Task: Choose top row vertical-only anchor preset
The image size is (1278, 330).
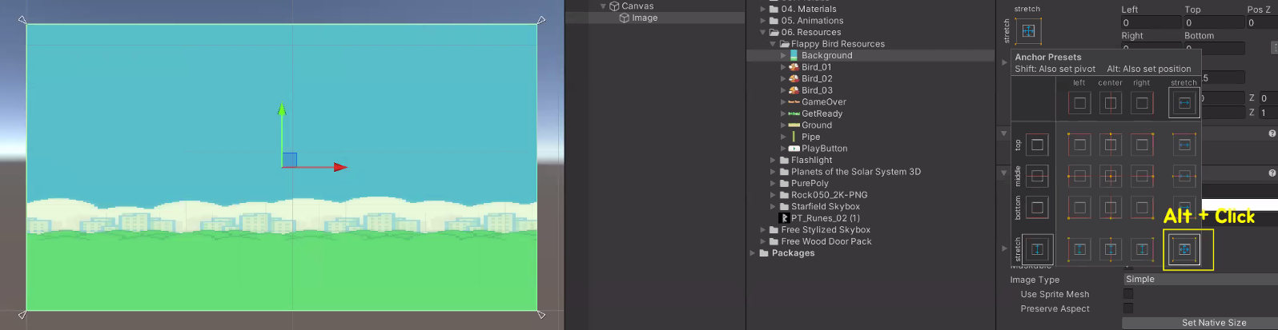Action: click(x=1037, y=145)
